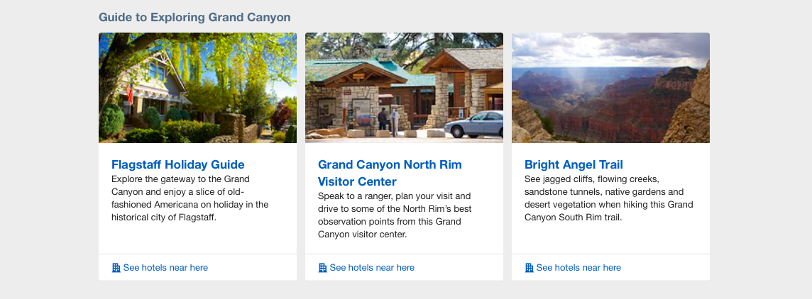
Task: Click the Guide to Exploring Grand Canyon heading
Action: click(x=194, y=17)
